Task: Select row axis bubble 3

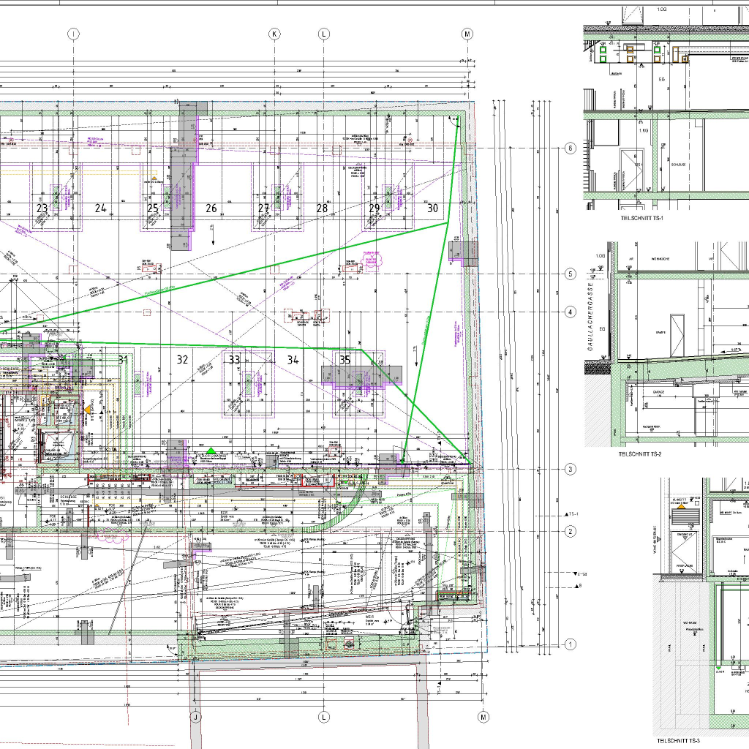Action: coord(571,469)
